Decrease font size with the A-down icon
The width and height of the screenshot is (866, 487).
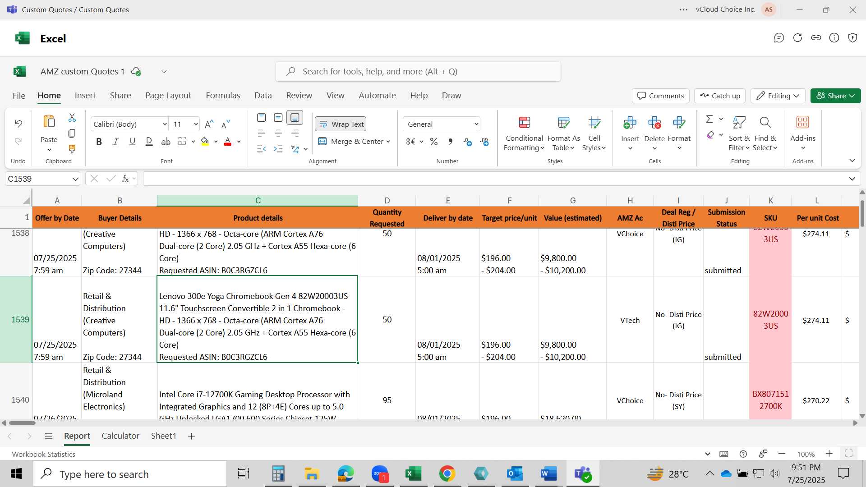coord(226,124)
